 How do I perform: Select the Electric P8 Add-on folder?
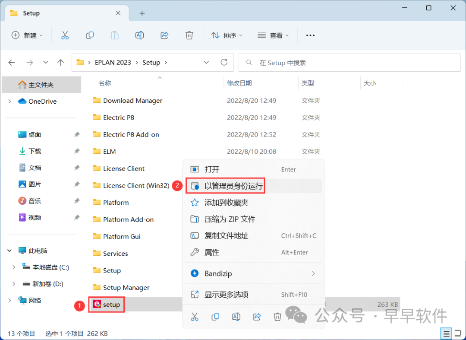click(x=131, y=134)
